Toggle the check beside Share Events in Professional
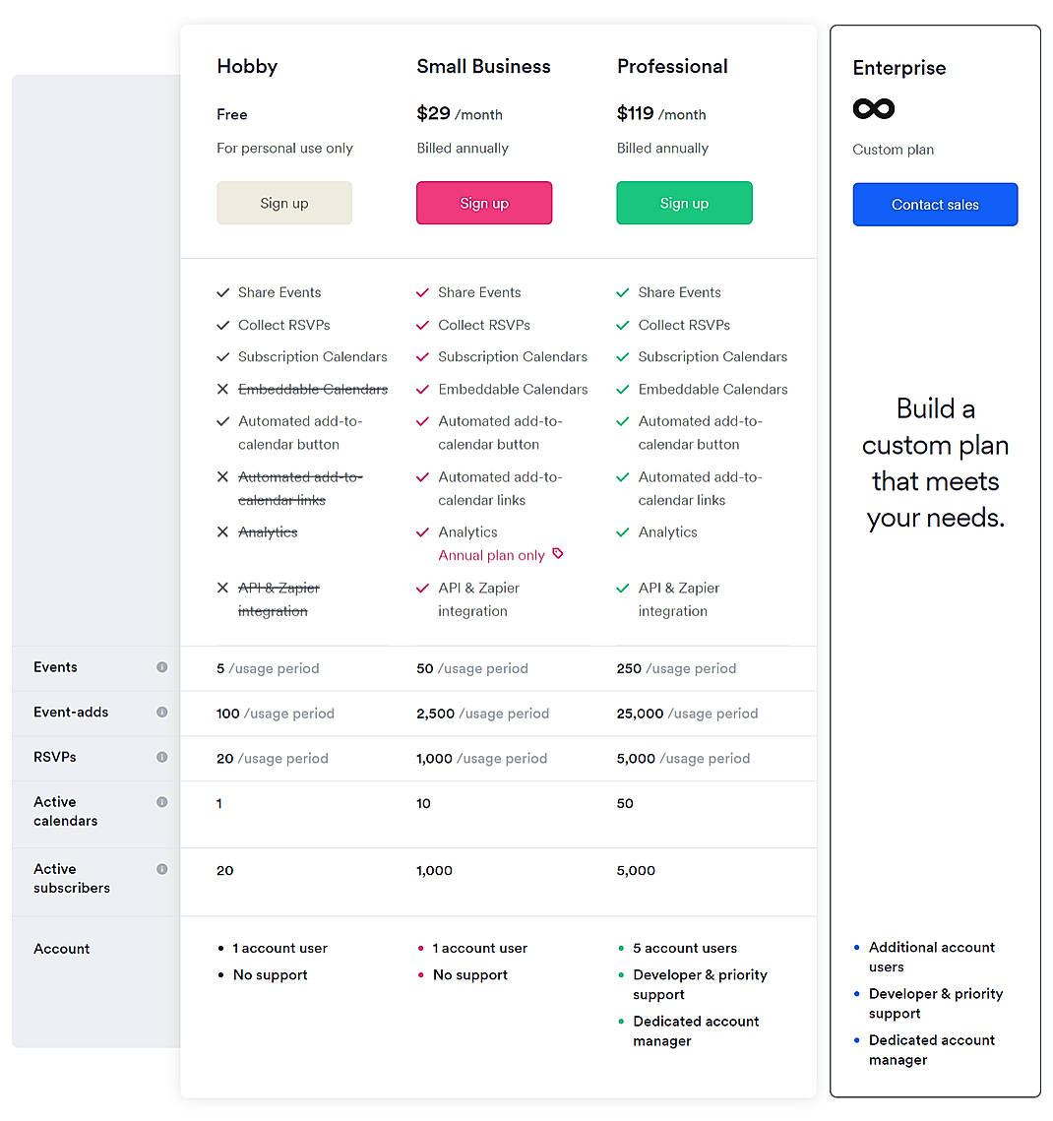1053x1121 pixels. pyautogui.click(x=622, y=292)
